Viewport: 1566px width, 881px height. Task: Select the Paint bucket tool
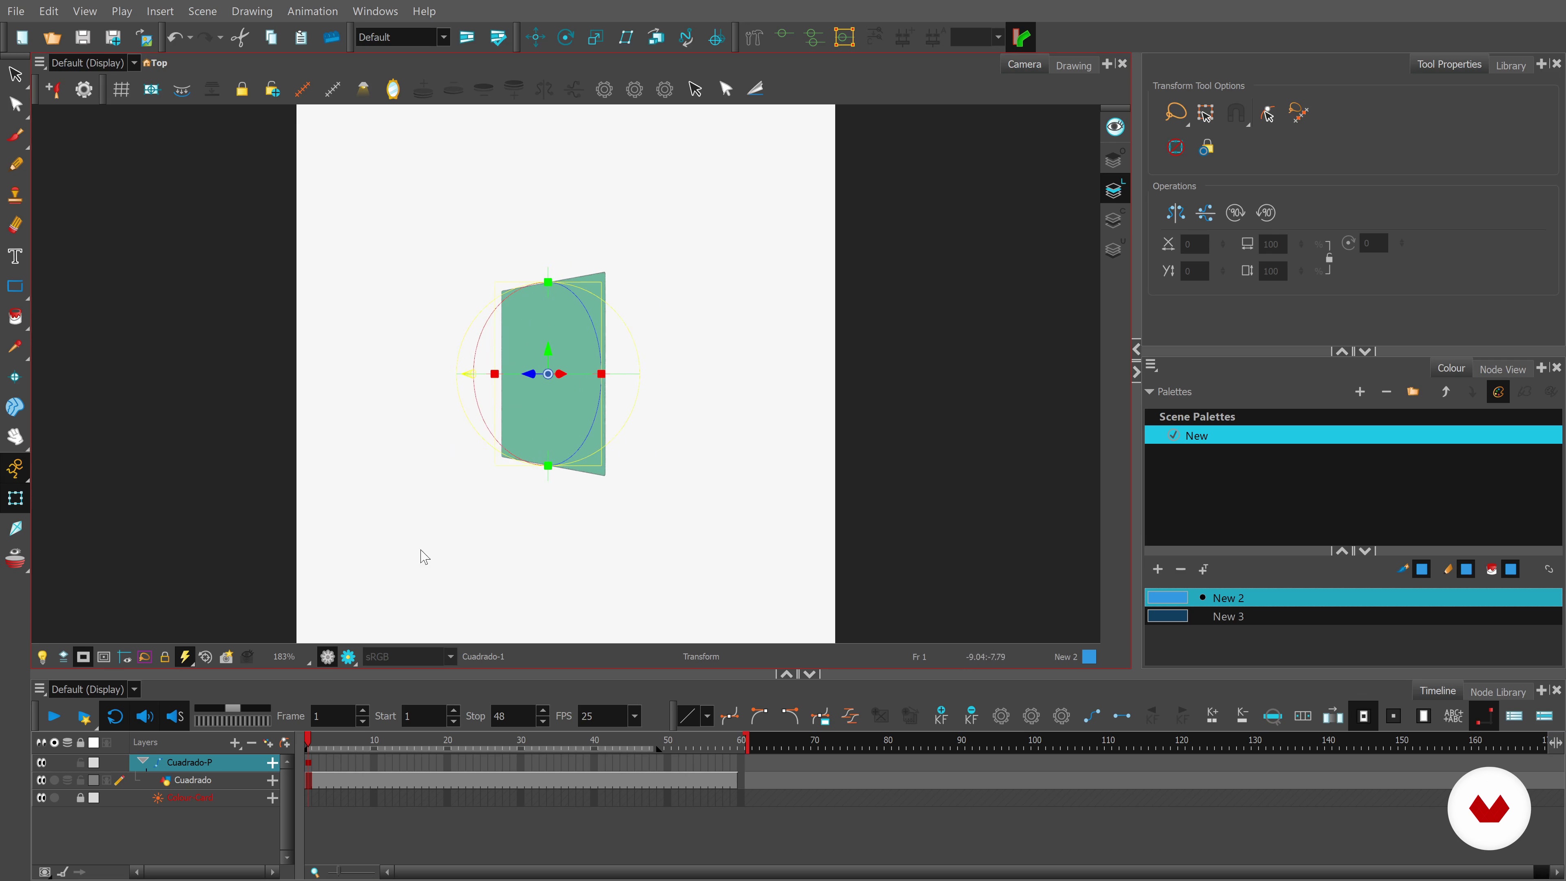click(x=15, y=316)
